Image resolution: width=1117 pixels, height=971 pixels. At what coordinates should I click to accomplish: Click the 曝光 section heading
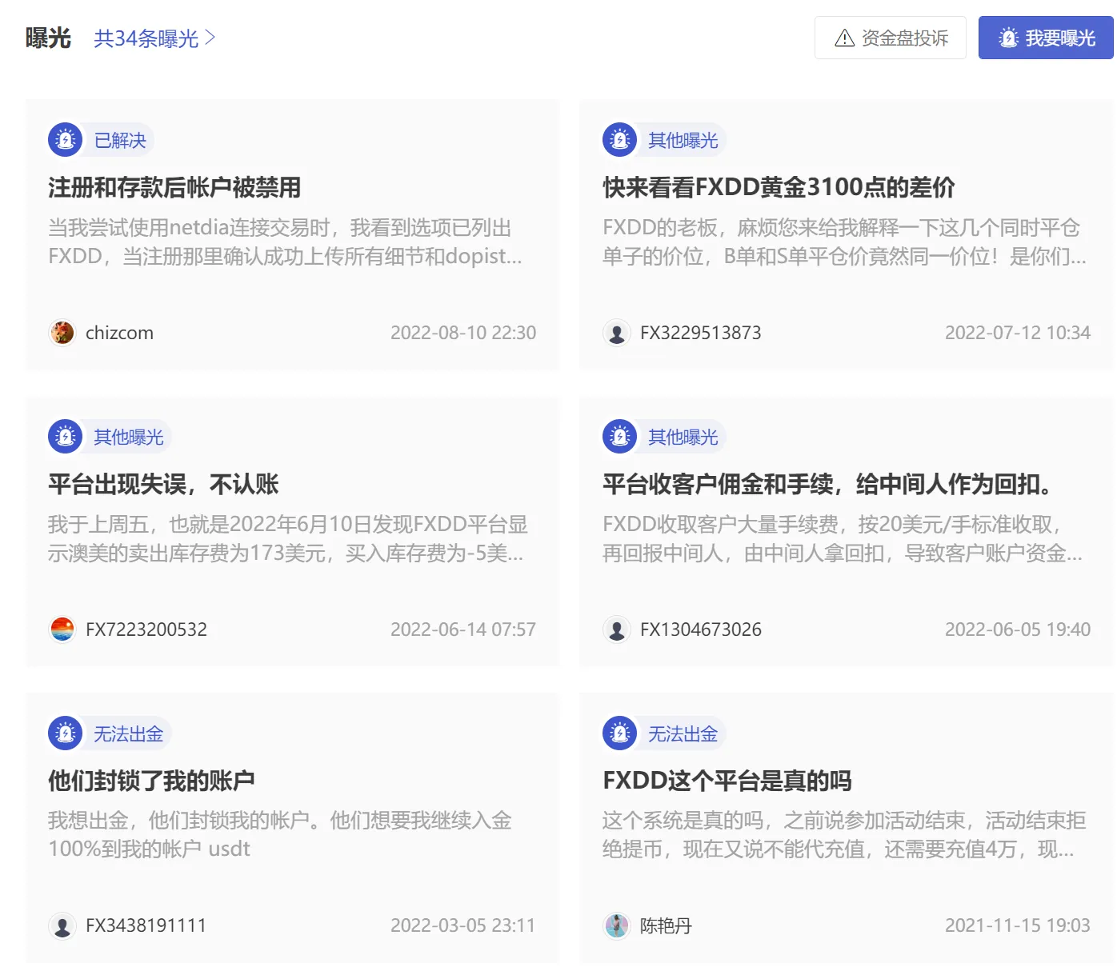pyautogui.click(x=48, y=38)
